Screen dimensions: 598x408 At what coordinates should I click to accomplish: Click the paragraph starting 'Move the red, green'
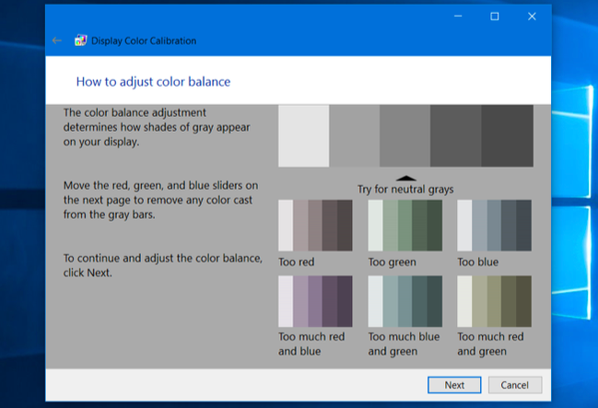tap(160, 200)
